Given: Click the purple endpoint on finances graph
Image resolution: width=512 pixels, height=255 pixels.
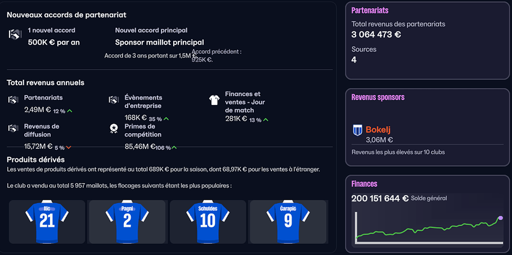Looking at the screenshot, I should coord(501,218).
